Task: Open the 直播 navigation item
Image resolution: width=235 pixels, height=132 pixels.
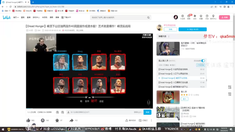Action: pyautogui.click(x=28, y=17)
